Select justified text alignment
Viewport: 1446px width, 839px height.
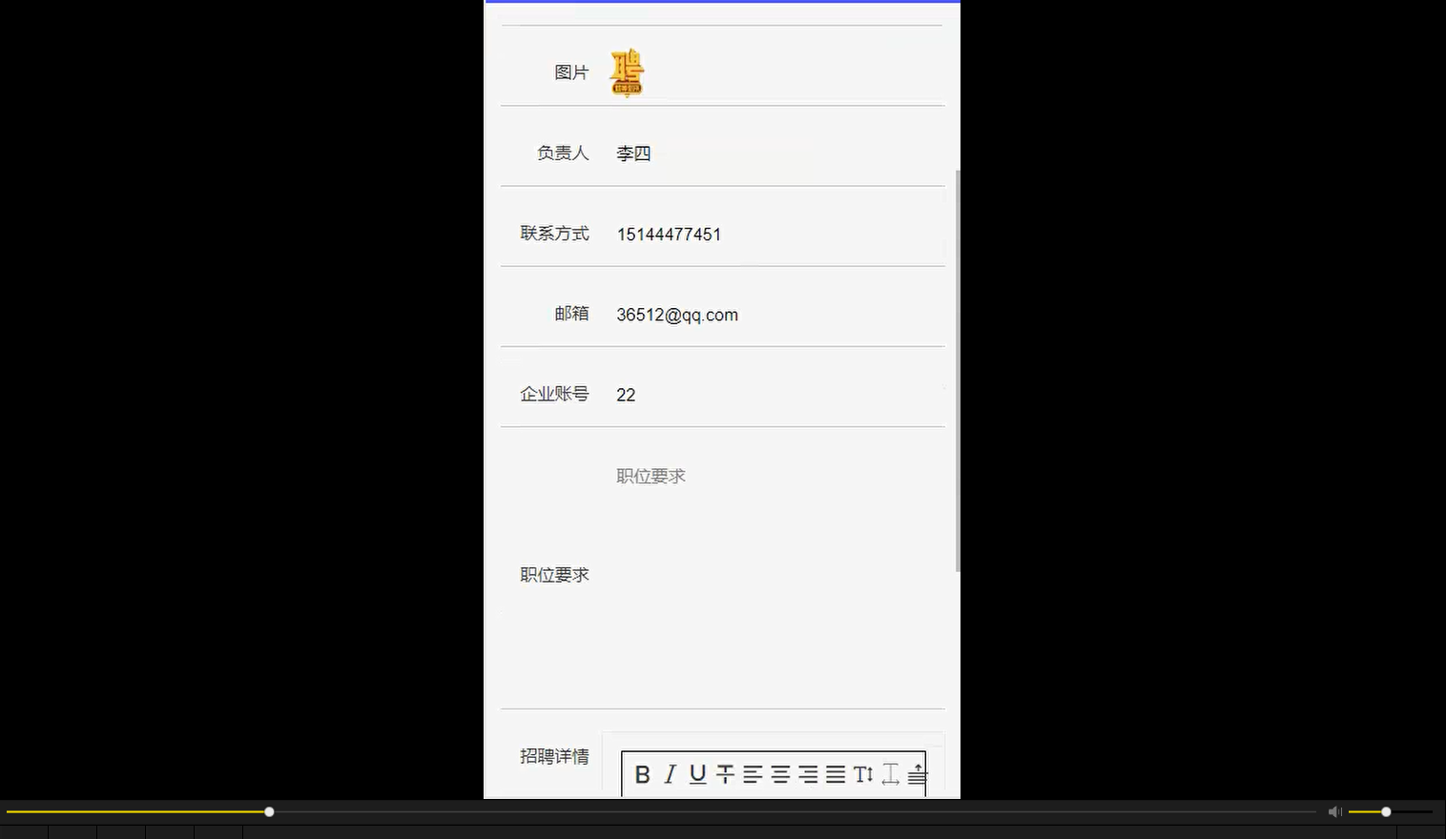(836, 774)
